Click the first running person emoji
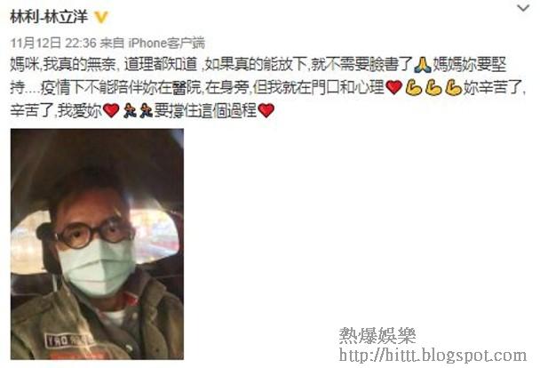The height and width of the screenshot is (368, 540). [x=130, y=110]
